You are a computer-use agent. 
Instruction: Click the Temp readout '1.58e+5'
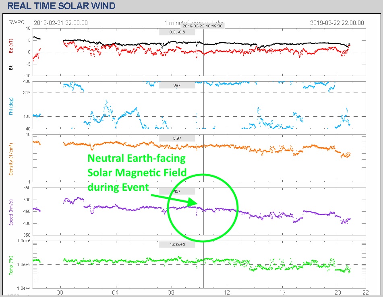coord(177,245)
